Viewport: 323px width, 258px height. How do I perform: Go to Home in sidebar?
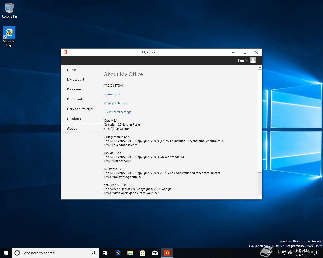coord(71,70)
